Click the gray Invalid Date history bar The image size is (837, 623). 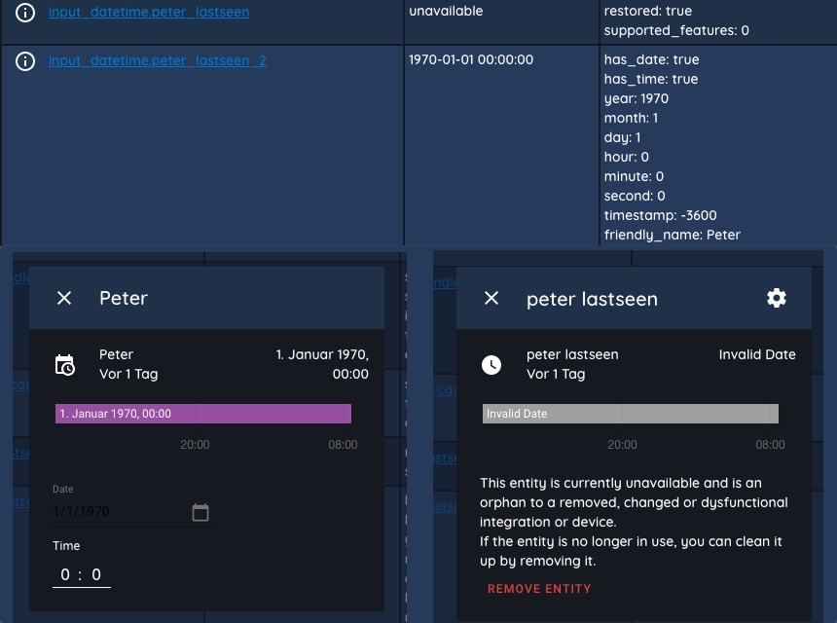pyautogui.click(x=631, y=414)
